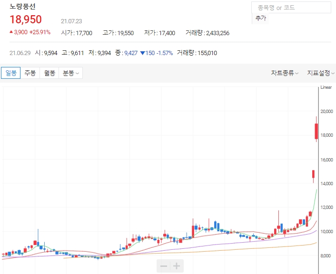This screenshot has width=336, height=274.
Task: Open the 분봉 minute chart dropdown
Action: click(71, 73)
